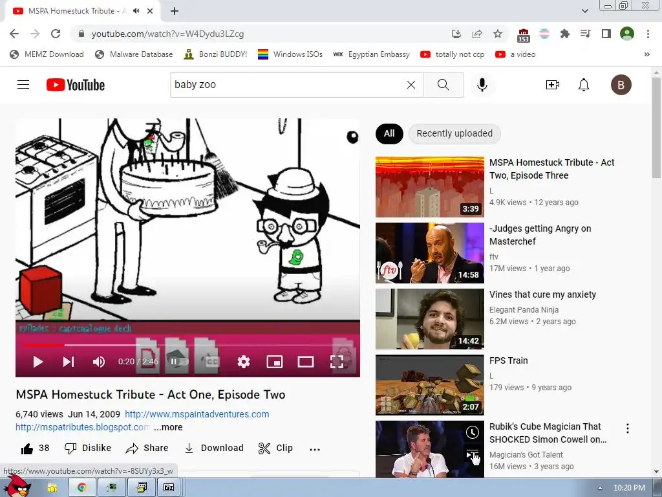
Task: Seek on the video progress bar
Action: click(x=187, y=346)
